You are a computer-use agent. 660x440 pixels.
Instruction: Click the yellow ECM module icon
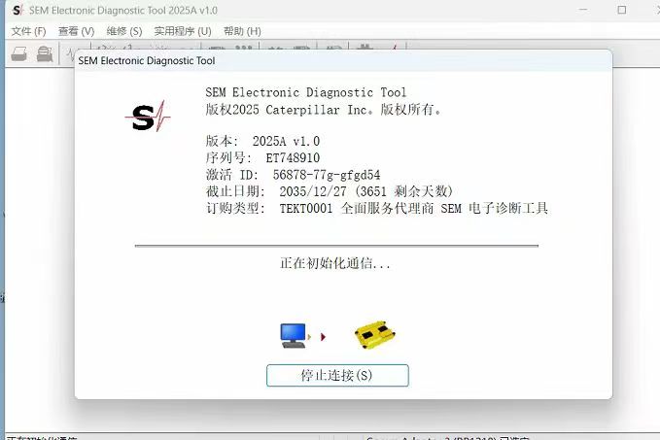click(x=375, y=336)
